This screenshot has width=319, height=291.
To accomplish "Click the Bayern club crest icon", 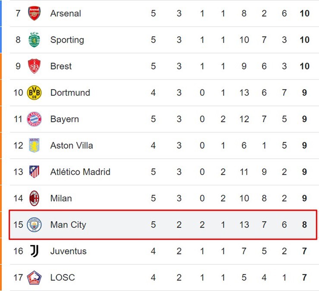I will 34,119.
